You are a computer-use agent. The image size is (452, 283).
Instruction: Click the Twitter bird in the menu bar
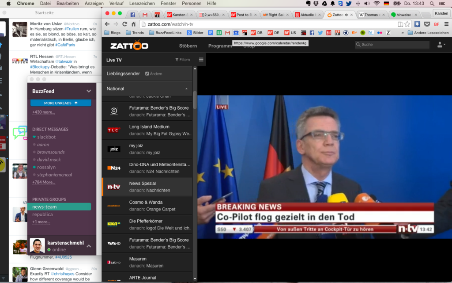(349, 4)
